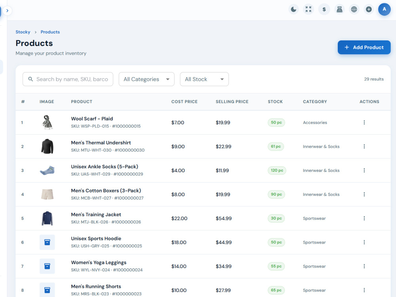396x297 pixels.
Task: Click placeholder box icon for Unisex Sports Hoodie
Action: pos(47,242)
